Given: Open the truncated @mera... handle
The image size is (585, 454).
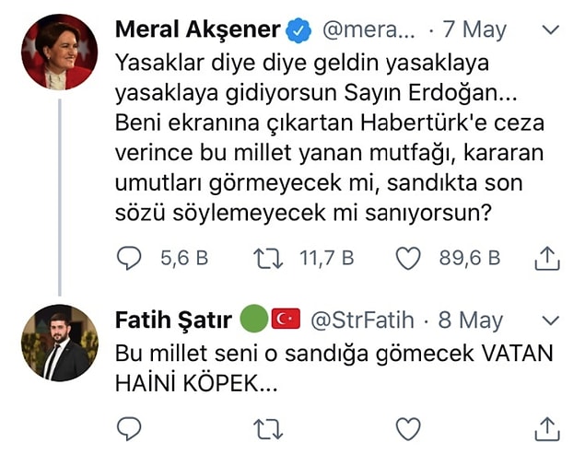Looking at the screenshot, I should (369, 29).
